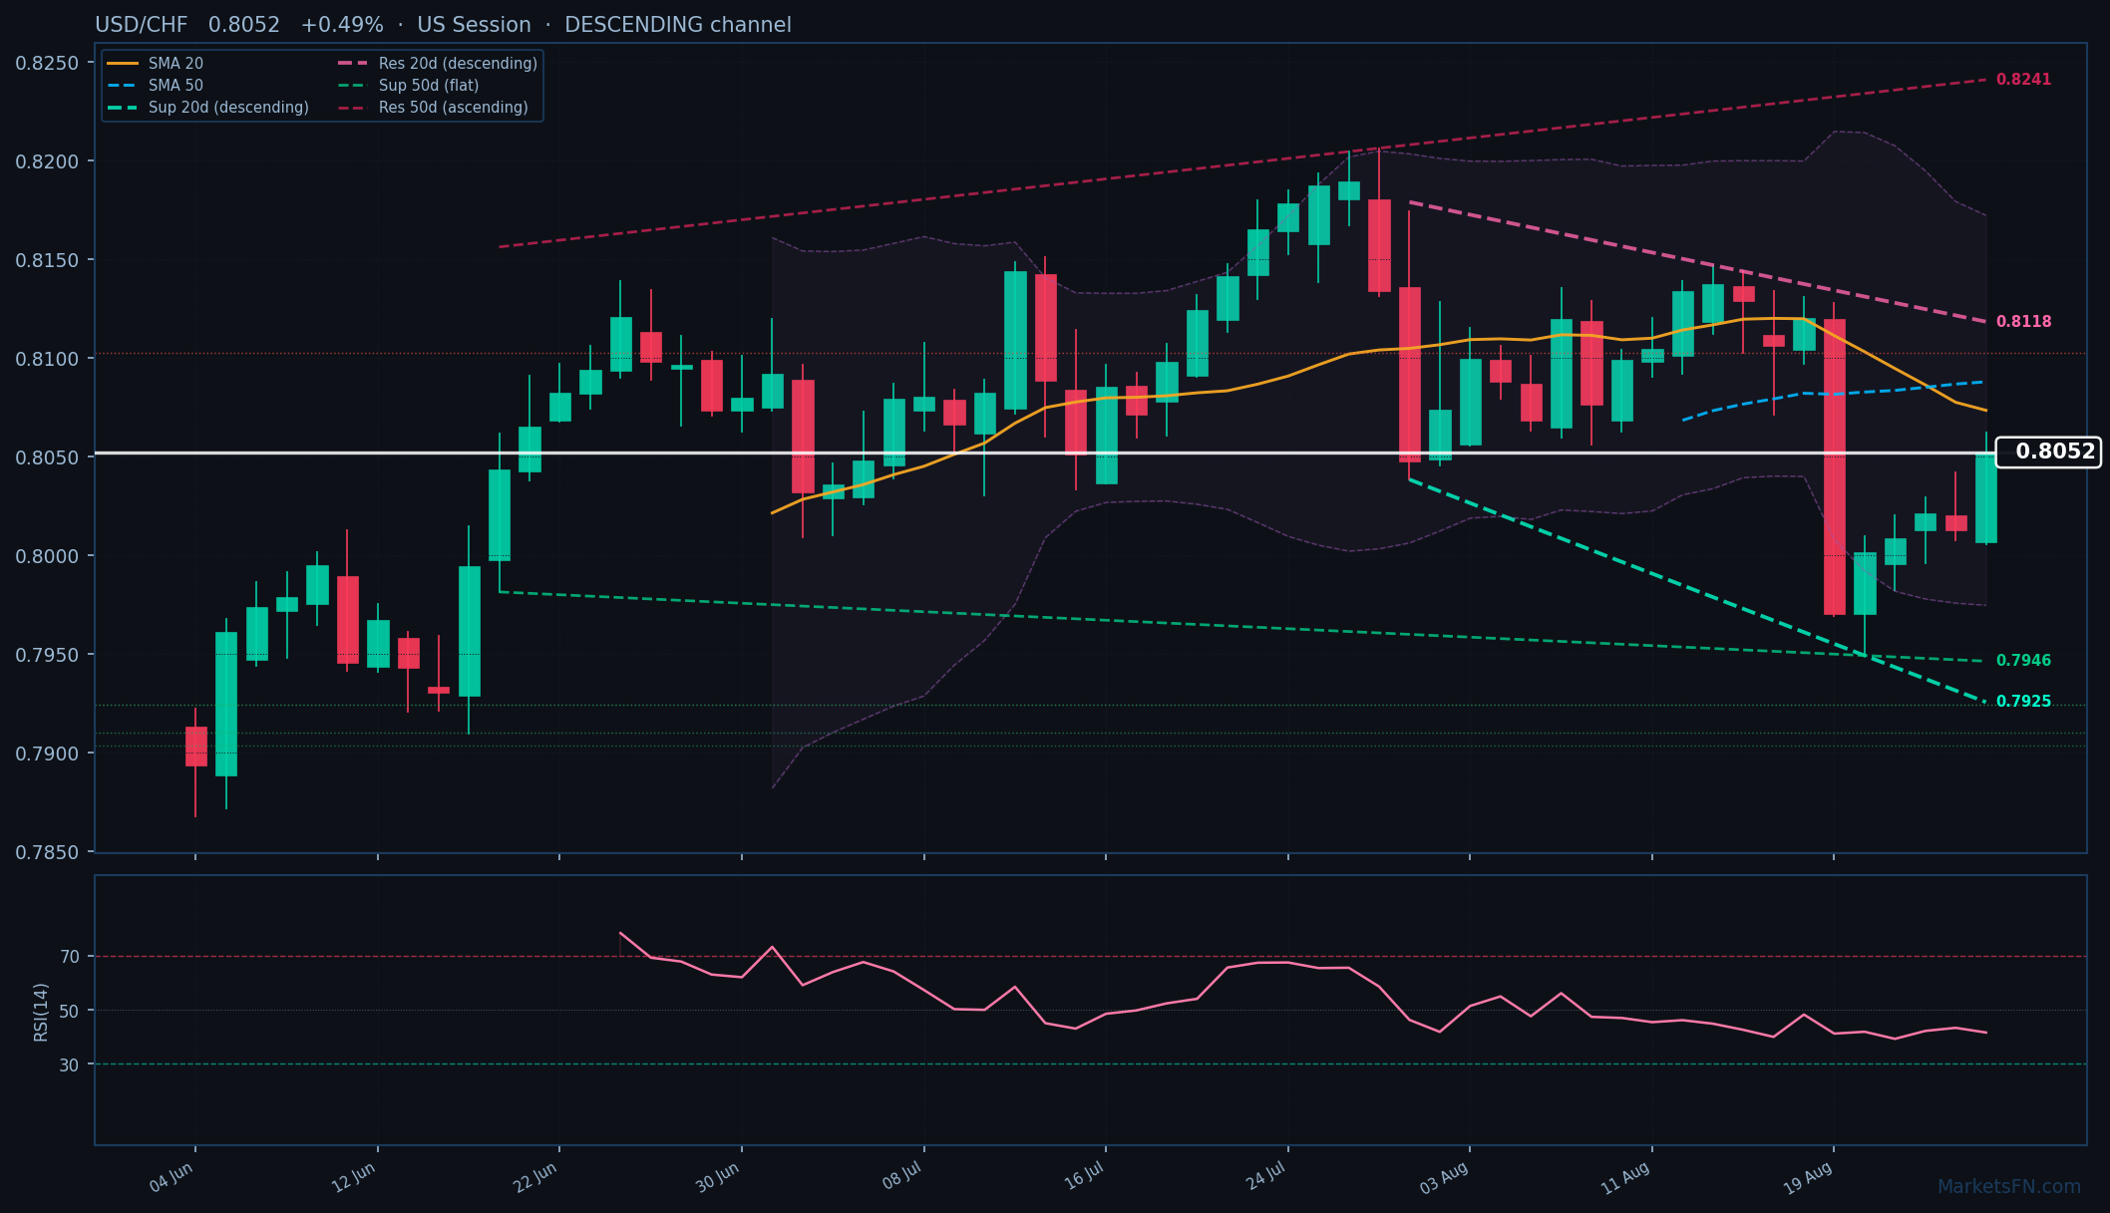Click the RSI 50 level tick label

(70, 1011)
